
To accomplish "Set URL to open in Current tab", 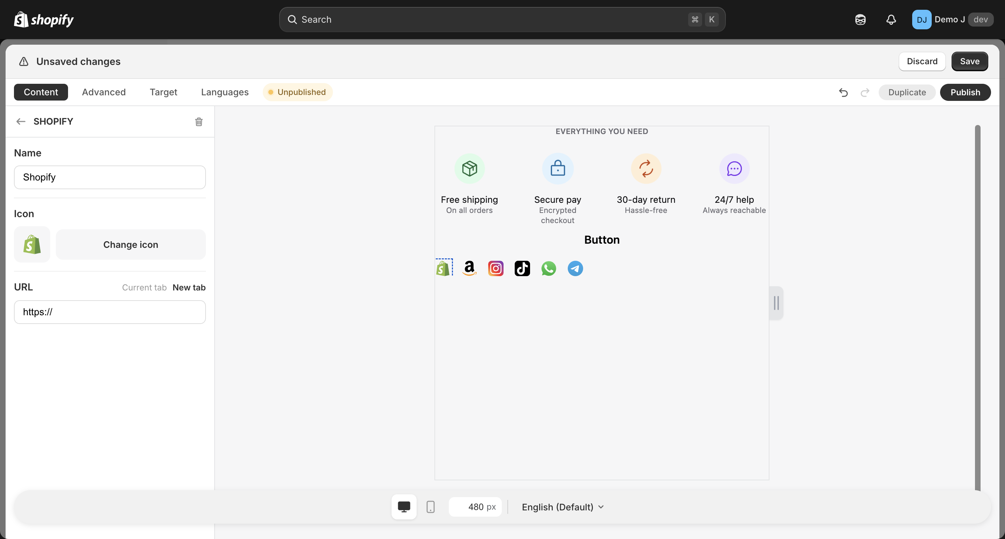I will 144,288.
